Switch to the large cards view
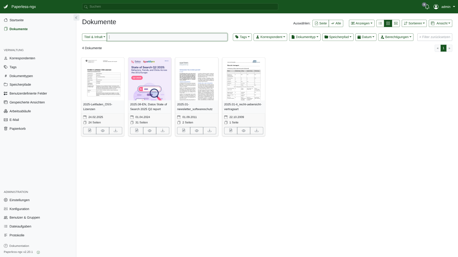This screenshot has width=458, height=257. (396, 23)
